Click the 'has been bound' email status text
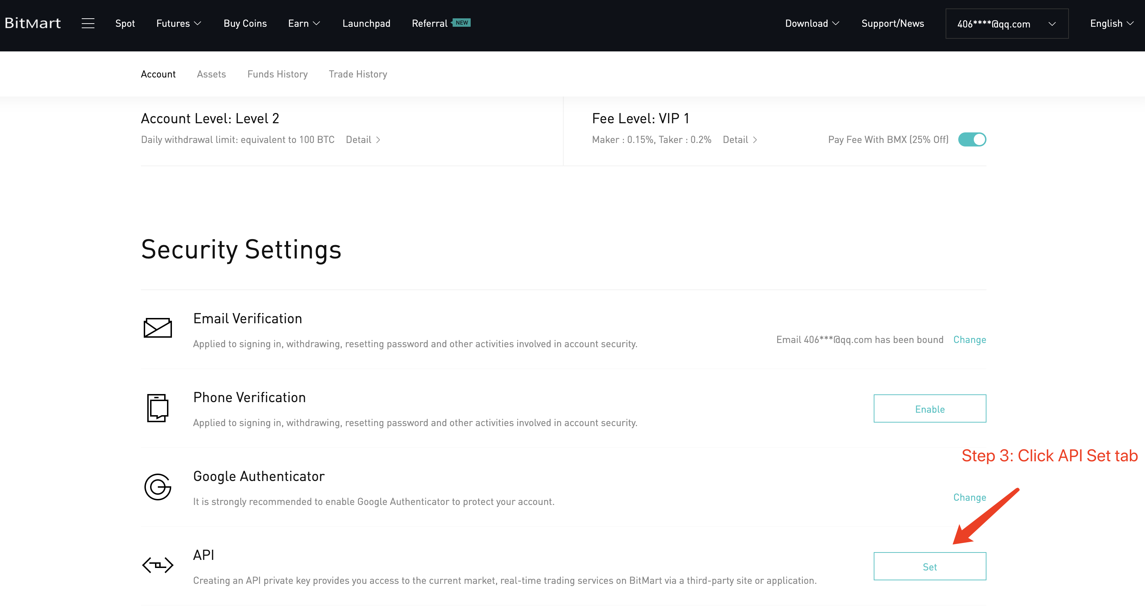The height and width of the screenshot is (612, 1145). [860, 339]
